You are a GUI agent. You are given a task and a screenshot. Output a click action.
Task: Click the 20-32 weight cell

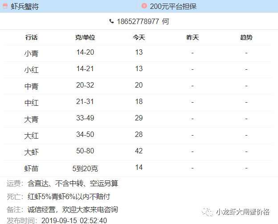pyautogui.click(x=85, y=85)
